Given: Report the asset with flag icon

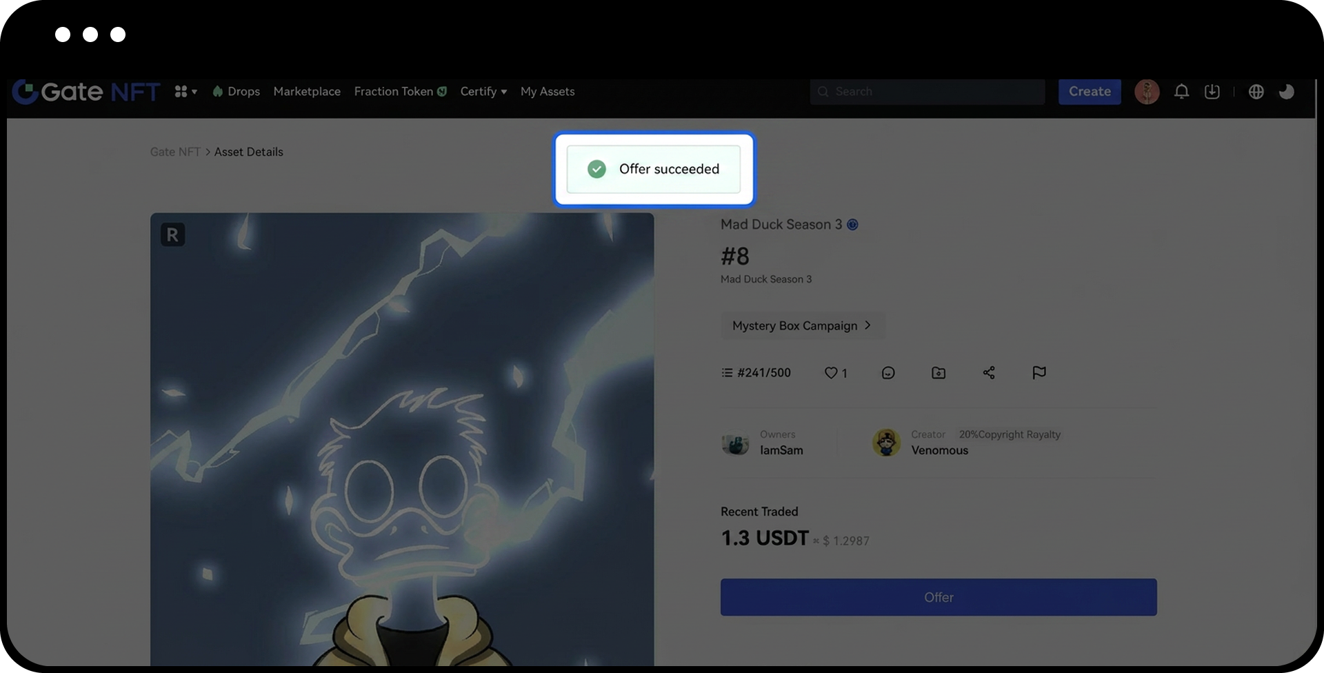Looking at the screenshot, I should click(1039, 373).
